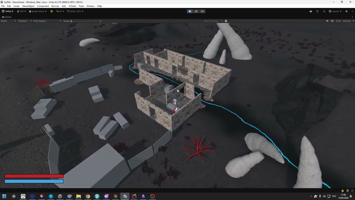Open the GameObject menu
The width and height of the screenshot is (355, 200).
tap(28, 6)
